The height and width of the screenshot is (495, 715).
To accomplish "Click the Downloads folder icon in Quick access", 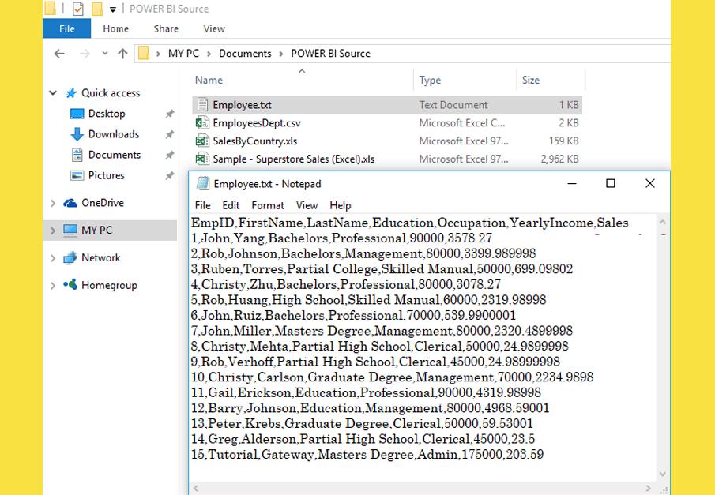I will (x=77, y=134).
